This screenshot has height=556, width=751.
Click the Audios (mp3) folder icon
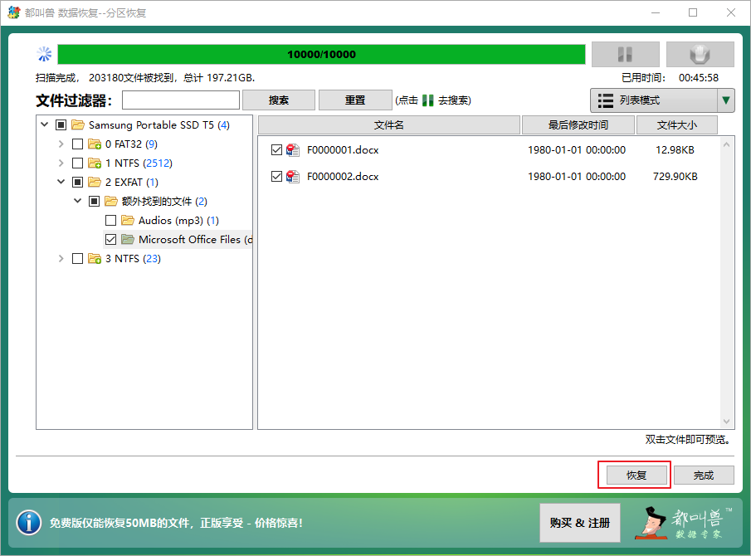tap(128, 221)
